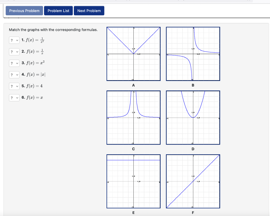
Task: Advance with the Next Problem button
Action: point(89,11)
